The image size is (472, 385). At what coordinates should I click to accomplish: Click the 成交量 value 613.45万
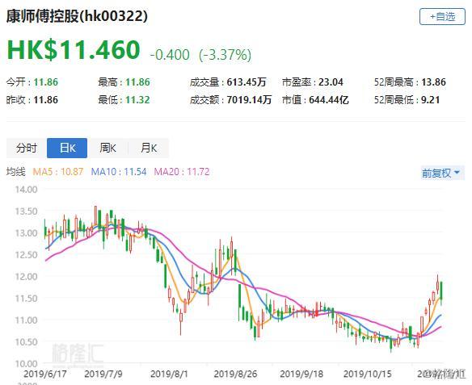tap(247, 82)
